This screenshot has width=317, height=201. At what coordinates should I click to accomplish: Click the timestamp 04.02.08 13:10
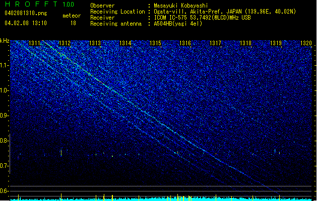26,23
